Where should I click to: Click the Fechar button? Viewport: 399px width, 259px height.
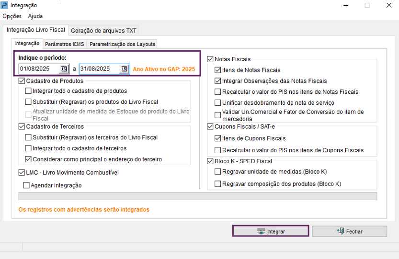click(x=349, y=231)
